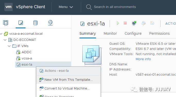Screen dimensions: 176x97
Task: Launch the remote console icon
Action: coord(134,23)
